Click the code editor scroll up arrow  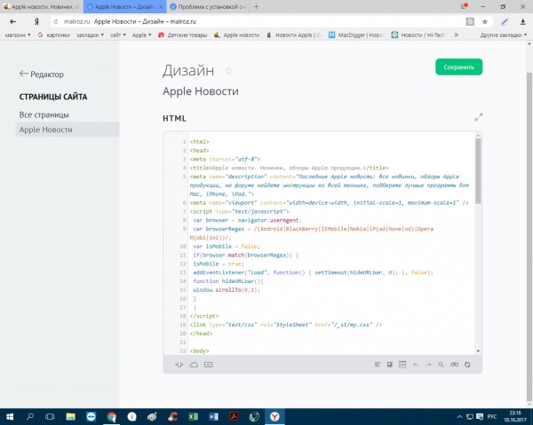click(x=478, y=136)
